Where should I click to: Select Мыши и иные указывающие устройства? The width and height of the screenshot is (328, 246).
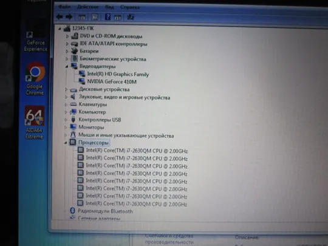pyautogui.click(x=126, y=135)
